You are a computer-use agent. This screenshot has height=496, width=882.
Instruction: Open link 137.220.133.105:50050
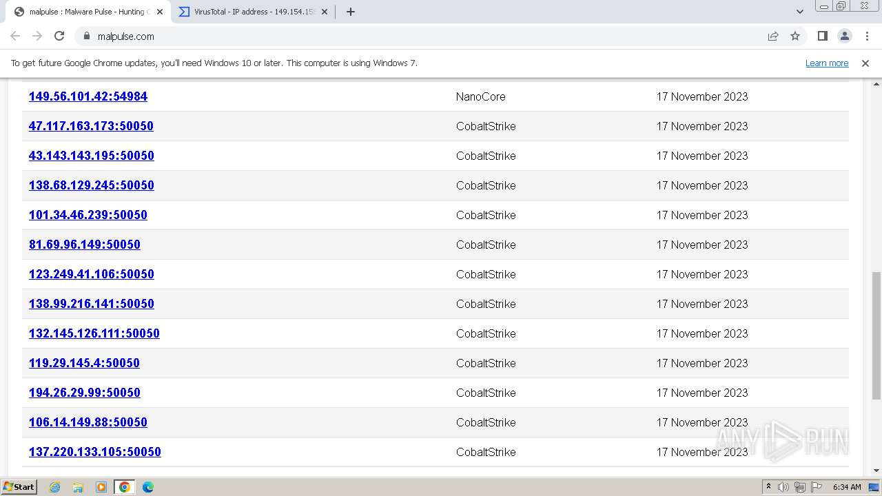pyautogui.click(x=95, y=452)
